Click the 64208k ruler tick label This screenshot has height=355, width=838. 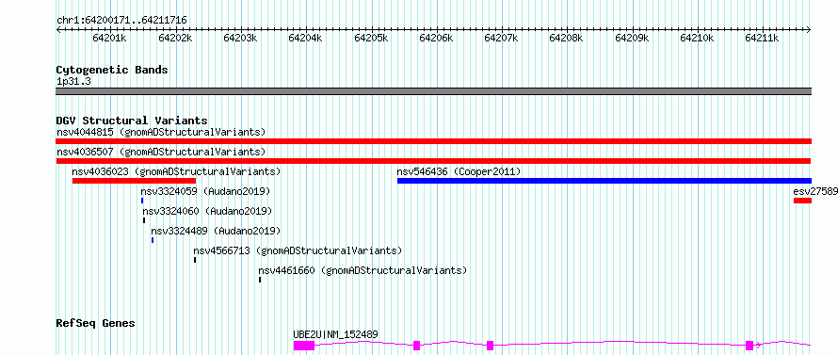pyautogui.click(x=567, y=38)
